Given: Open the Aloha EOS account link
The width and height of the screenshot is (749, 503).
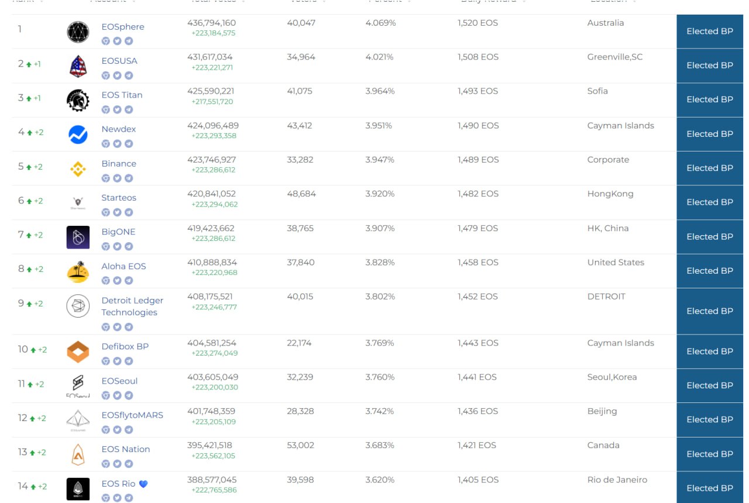Looking at the screenshot, I should [x=123, y=266].
